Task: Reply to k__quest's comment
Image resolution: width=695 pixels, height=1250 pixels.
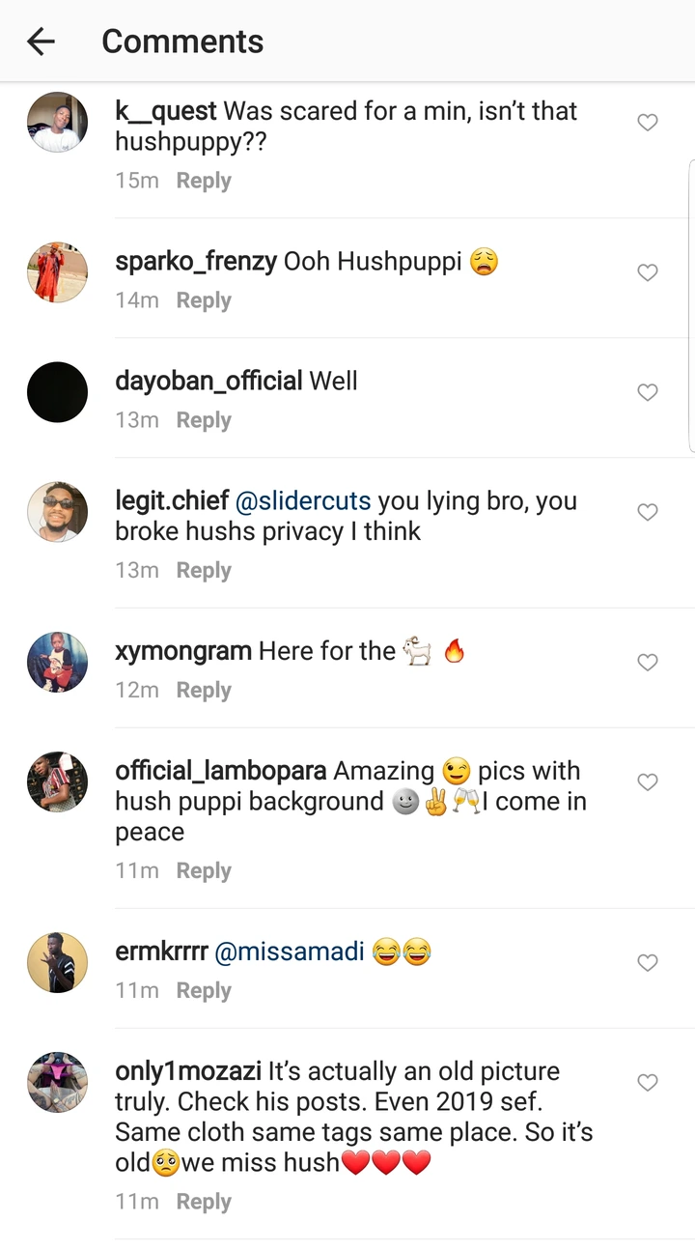Action: (204, 181)
